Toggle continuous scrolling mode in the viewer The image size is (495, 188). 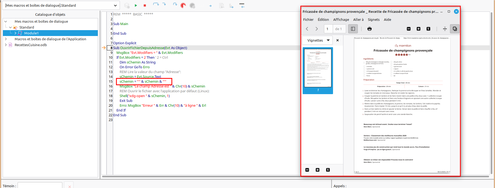[445, 29]
